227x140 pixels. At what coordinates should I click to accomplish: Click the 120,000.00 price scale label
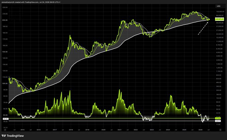220,12
